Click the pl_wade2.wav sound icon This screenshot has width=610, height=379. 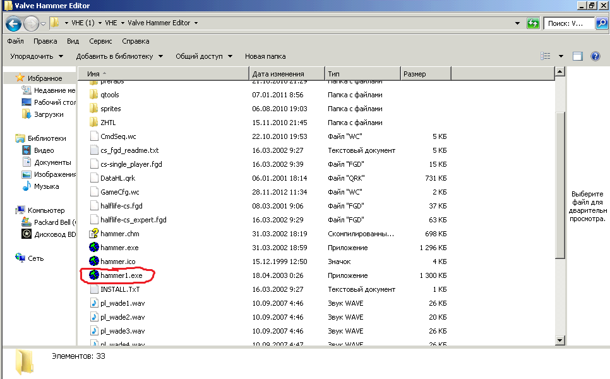tap(93, 317)
